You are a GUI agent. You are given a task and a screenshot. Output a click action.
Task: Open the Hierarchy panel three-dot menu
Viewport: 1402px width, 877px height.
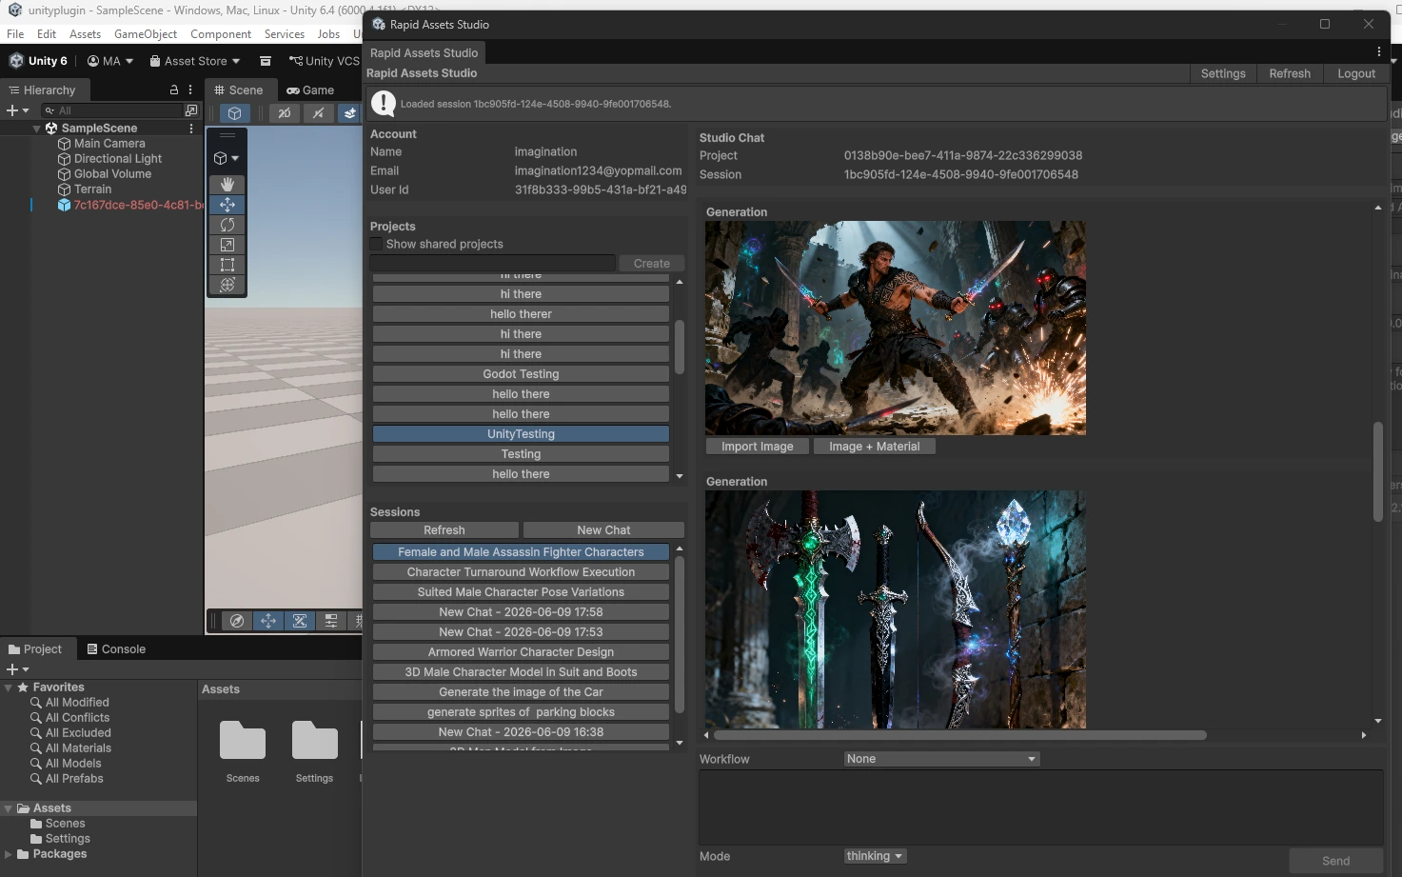pyautogui.click(x=190, y=90)
